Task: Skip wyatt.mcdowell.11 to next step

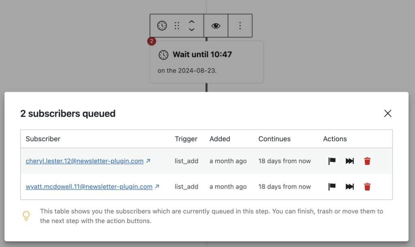Action: pyautogui.click(x=350, y=187)
